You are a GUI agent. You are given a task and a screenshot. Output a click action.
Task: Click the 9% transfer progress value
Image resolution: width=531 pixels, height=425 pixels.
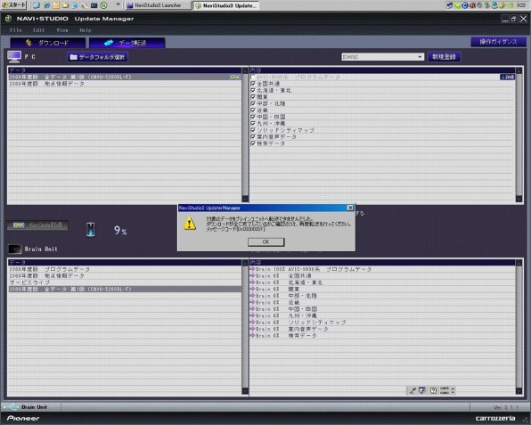120,231
